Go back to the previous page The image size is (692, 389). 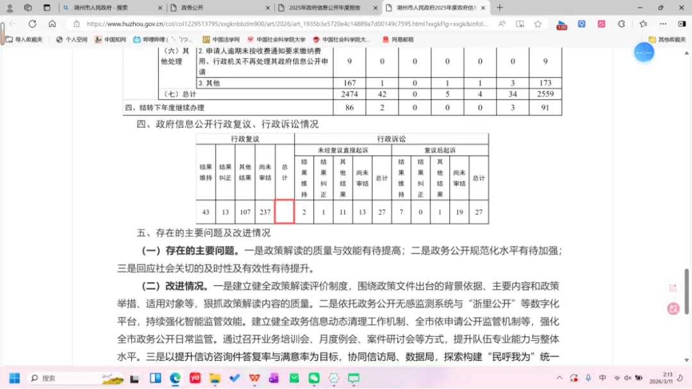[13, 24]
